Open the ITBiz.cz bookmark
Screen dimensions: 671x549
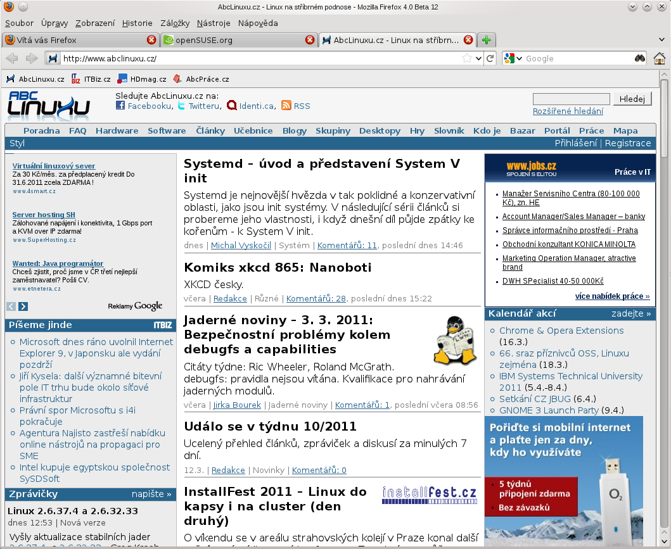(91, 79)
